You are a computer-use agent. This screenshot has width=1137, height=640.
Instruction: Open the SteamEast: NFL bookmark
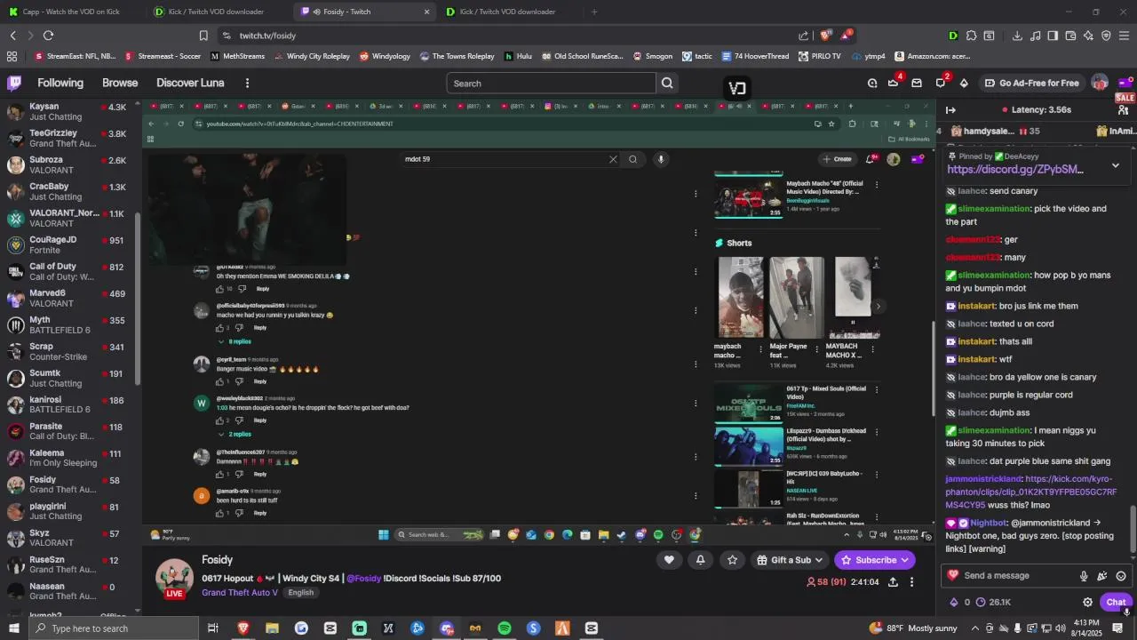75,56
